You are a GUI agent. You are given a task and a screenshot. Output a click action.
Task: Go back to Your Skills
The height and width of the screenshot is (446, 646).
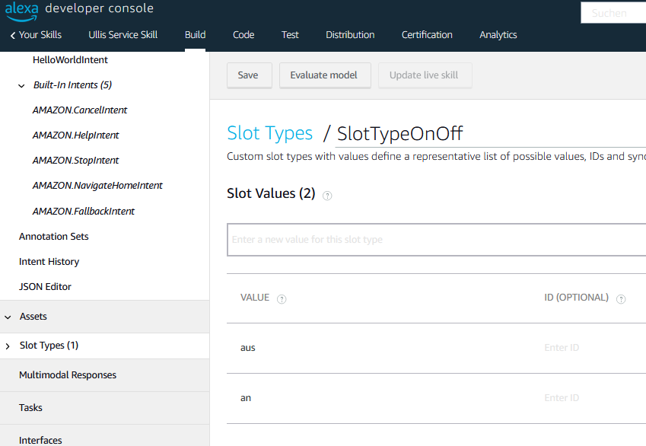40,35
